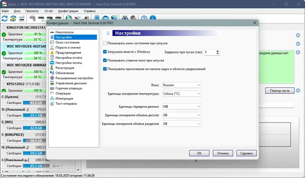Click the Задержка при пуске value field
305x178 pixels.
click(x=210, y=52)
